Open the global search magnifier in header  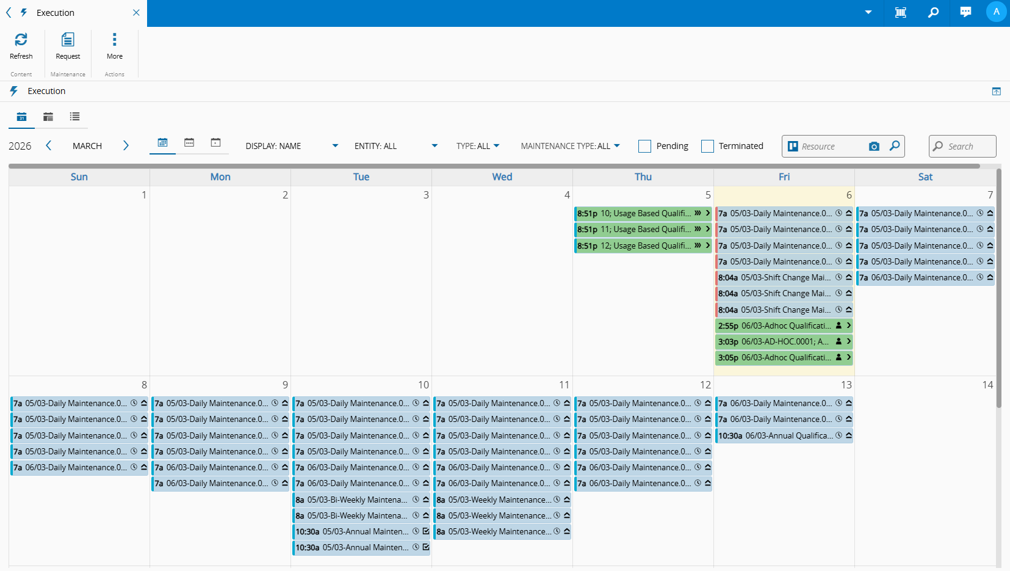pyautogui.click(x=933, y=12)
